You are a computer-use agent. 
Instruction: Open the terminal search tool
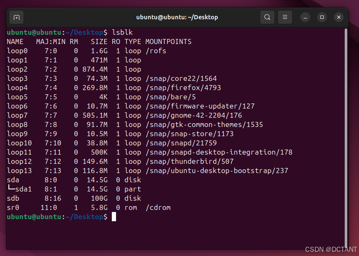pos(267,17)
